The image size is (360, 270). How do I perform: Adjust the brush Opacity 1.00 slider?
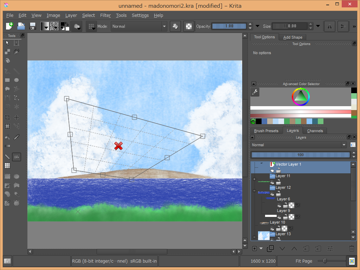(x=229, y=26)
